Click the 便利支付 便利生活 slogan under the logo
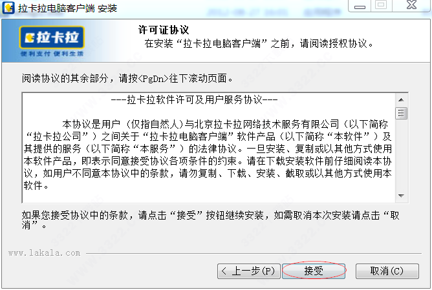432x290 pixels. coord(52,54)
